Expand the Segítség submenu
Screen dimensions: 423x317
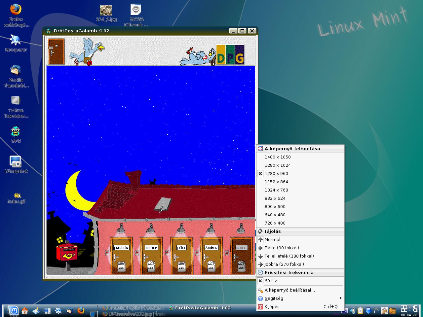[300, 299]
